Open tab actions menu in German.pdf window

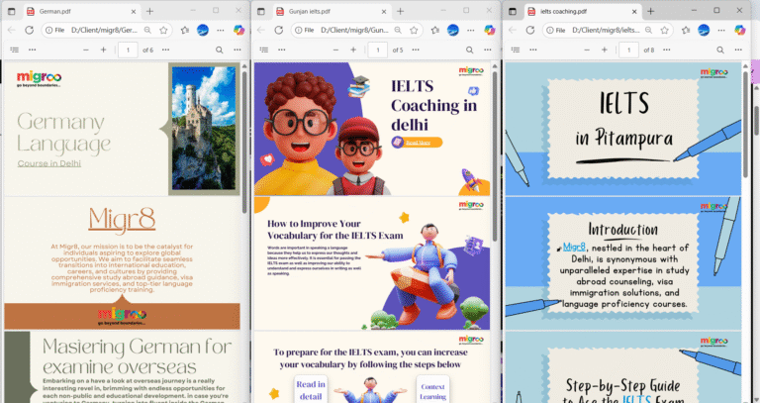coord(13,10)
